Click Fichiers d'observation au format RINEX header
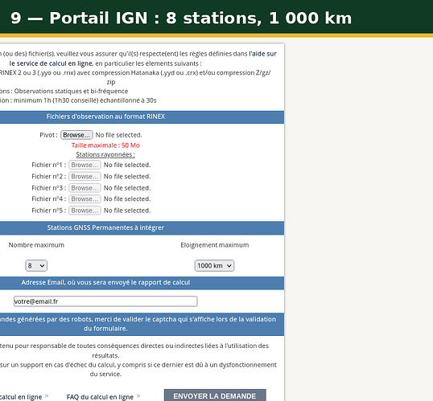433x401 pixels. (x=105, y=117)
